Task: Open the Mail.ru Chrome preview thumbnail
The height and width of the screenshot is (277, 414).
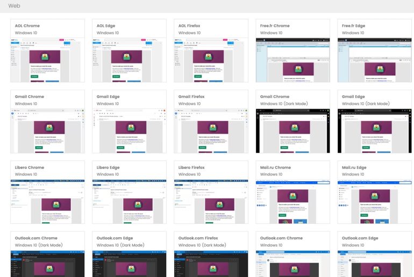Action: click(292, 201)
